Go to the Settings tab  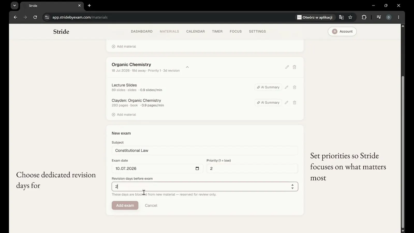pyautogui.click(x=257, y=31)
